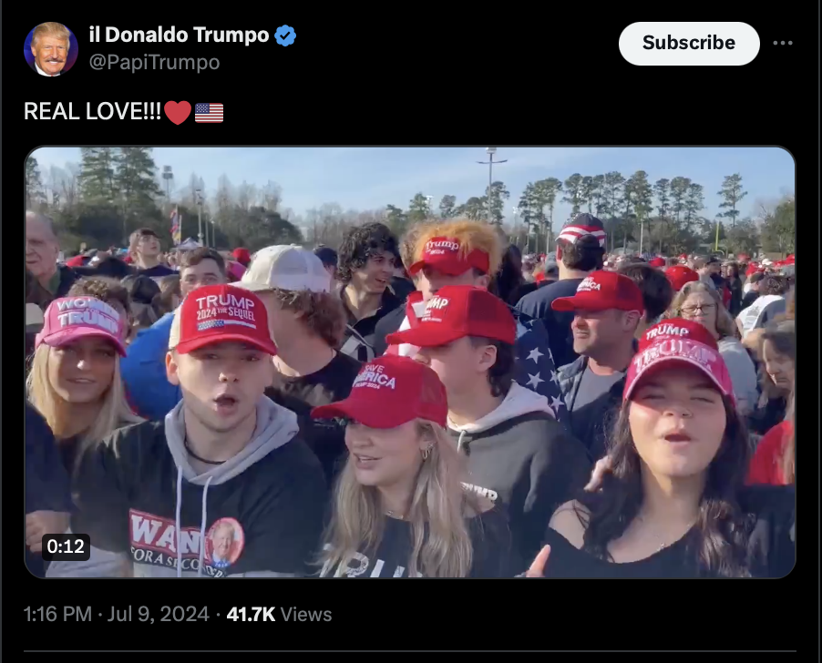
Task: Click the 0:12 video duration badge
Action: [x=66, y=546]
